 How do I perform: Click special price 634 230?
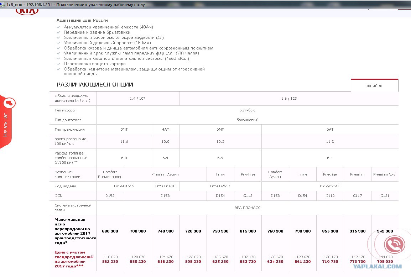(x=275, y=262)
